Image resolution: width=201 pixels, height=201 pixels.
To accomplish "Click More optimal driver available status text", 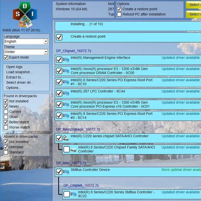I will click(x=181, y=170).
